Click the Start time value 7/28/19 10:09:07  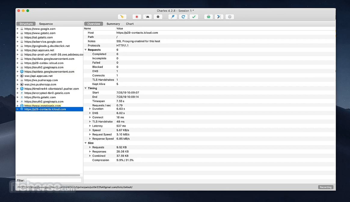[x=128, y=93]
